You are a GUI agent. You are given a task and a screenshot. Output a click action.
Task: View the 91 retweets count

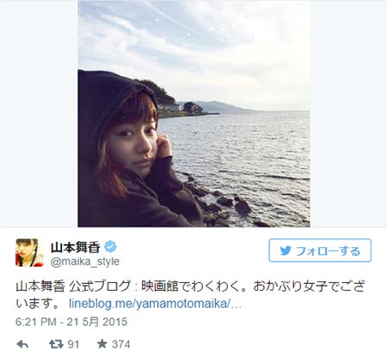(x=73, y=344)
